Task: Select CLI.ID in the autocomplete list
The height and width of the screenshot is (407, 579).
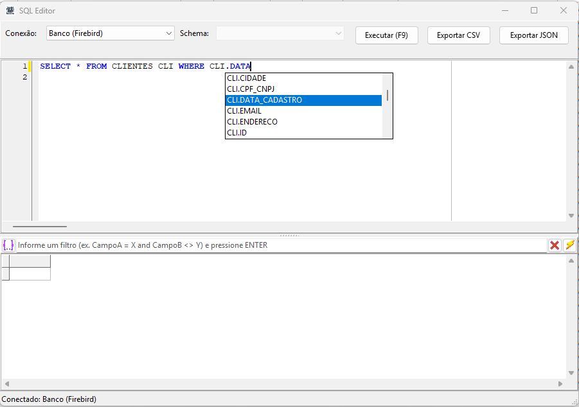Action: pyautogui.click(x=303, y=132)
